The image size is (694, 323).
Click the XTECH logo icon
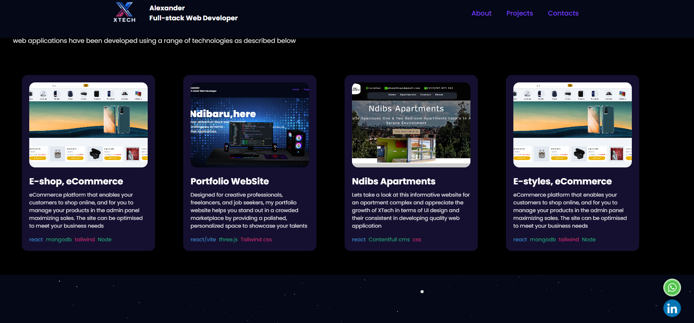(x=124, y=12)
